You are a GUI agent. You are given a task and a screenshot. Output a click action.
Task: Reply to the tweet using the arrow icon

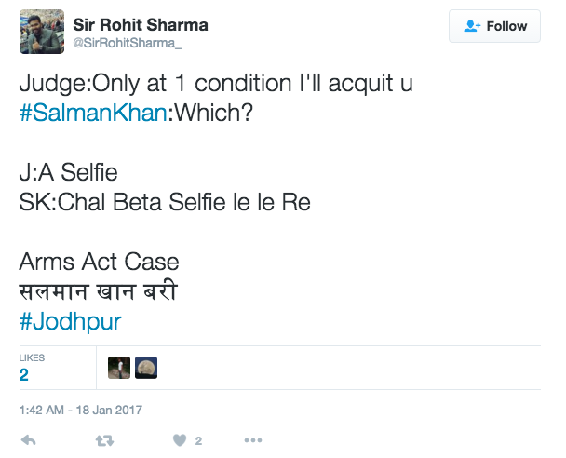tap(29, 440)
